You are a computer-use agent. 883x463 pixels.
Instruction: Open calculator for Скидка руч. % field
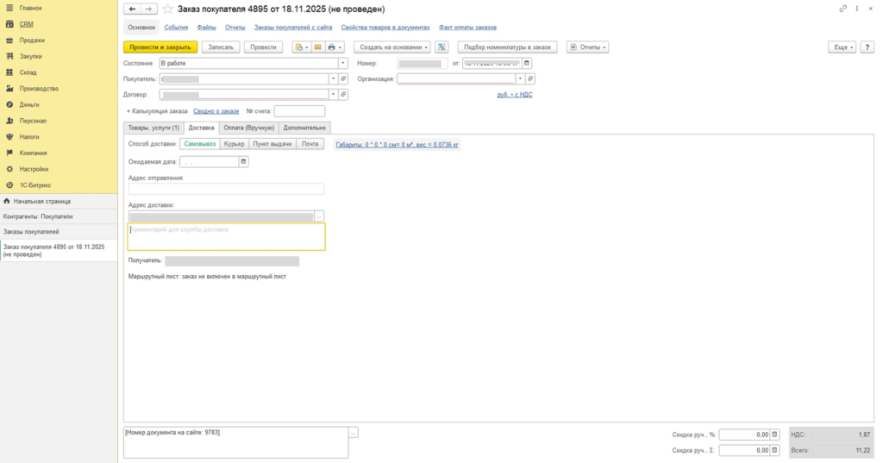pos(775,435)
